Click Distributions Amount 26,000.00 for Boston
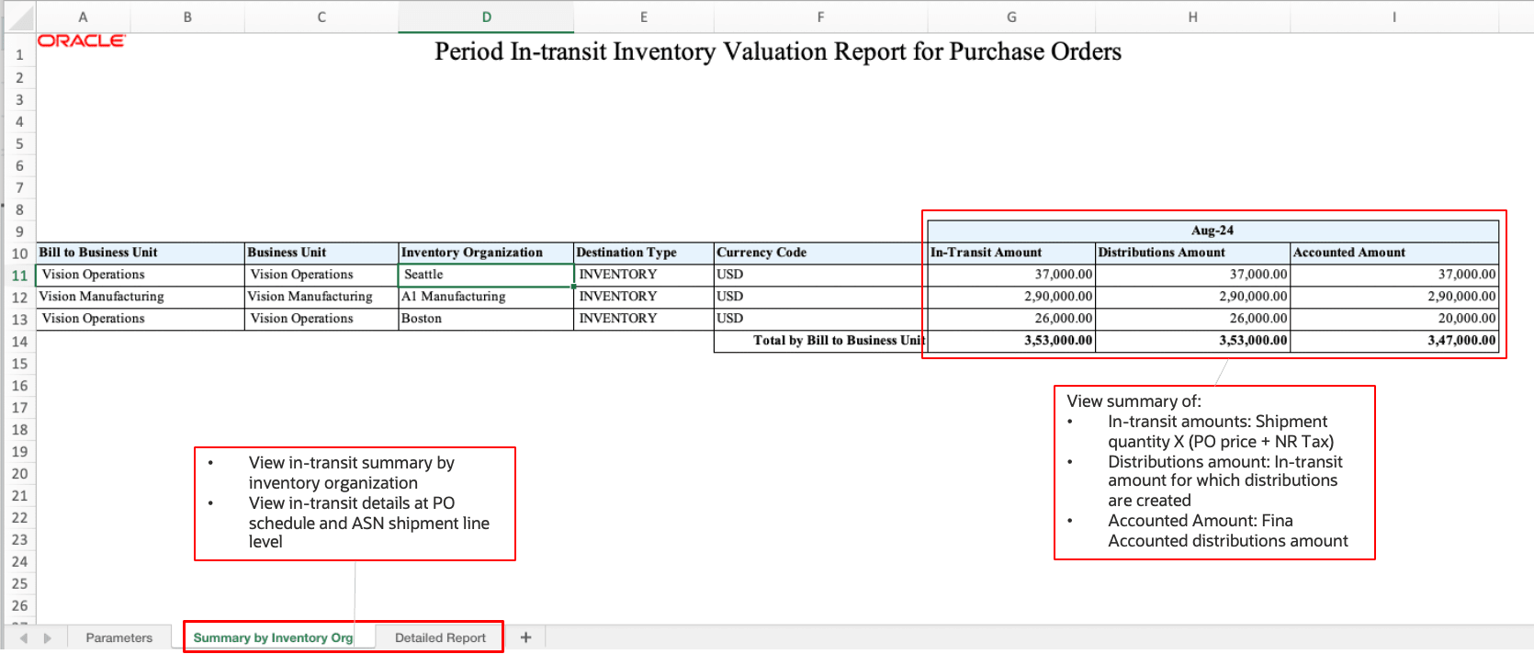This screenshot has height=654, width=1534. [x=1192, y=319]
